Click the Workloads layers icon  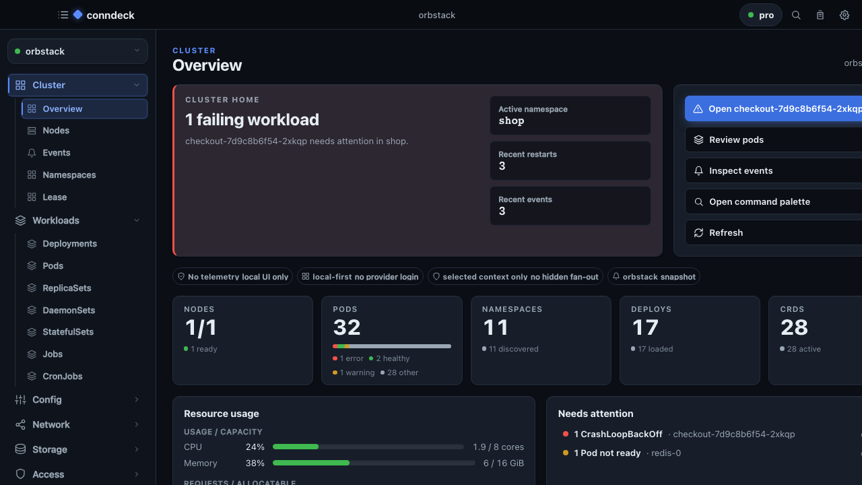pyautogui.click(x=20, y=220)
